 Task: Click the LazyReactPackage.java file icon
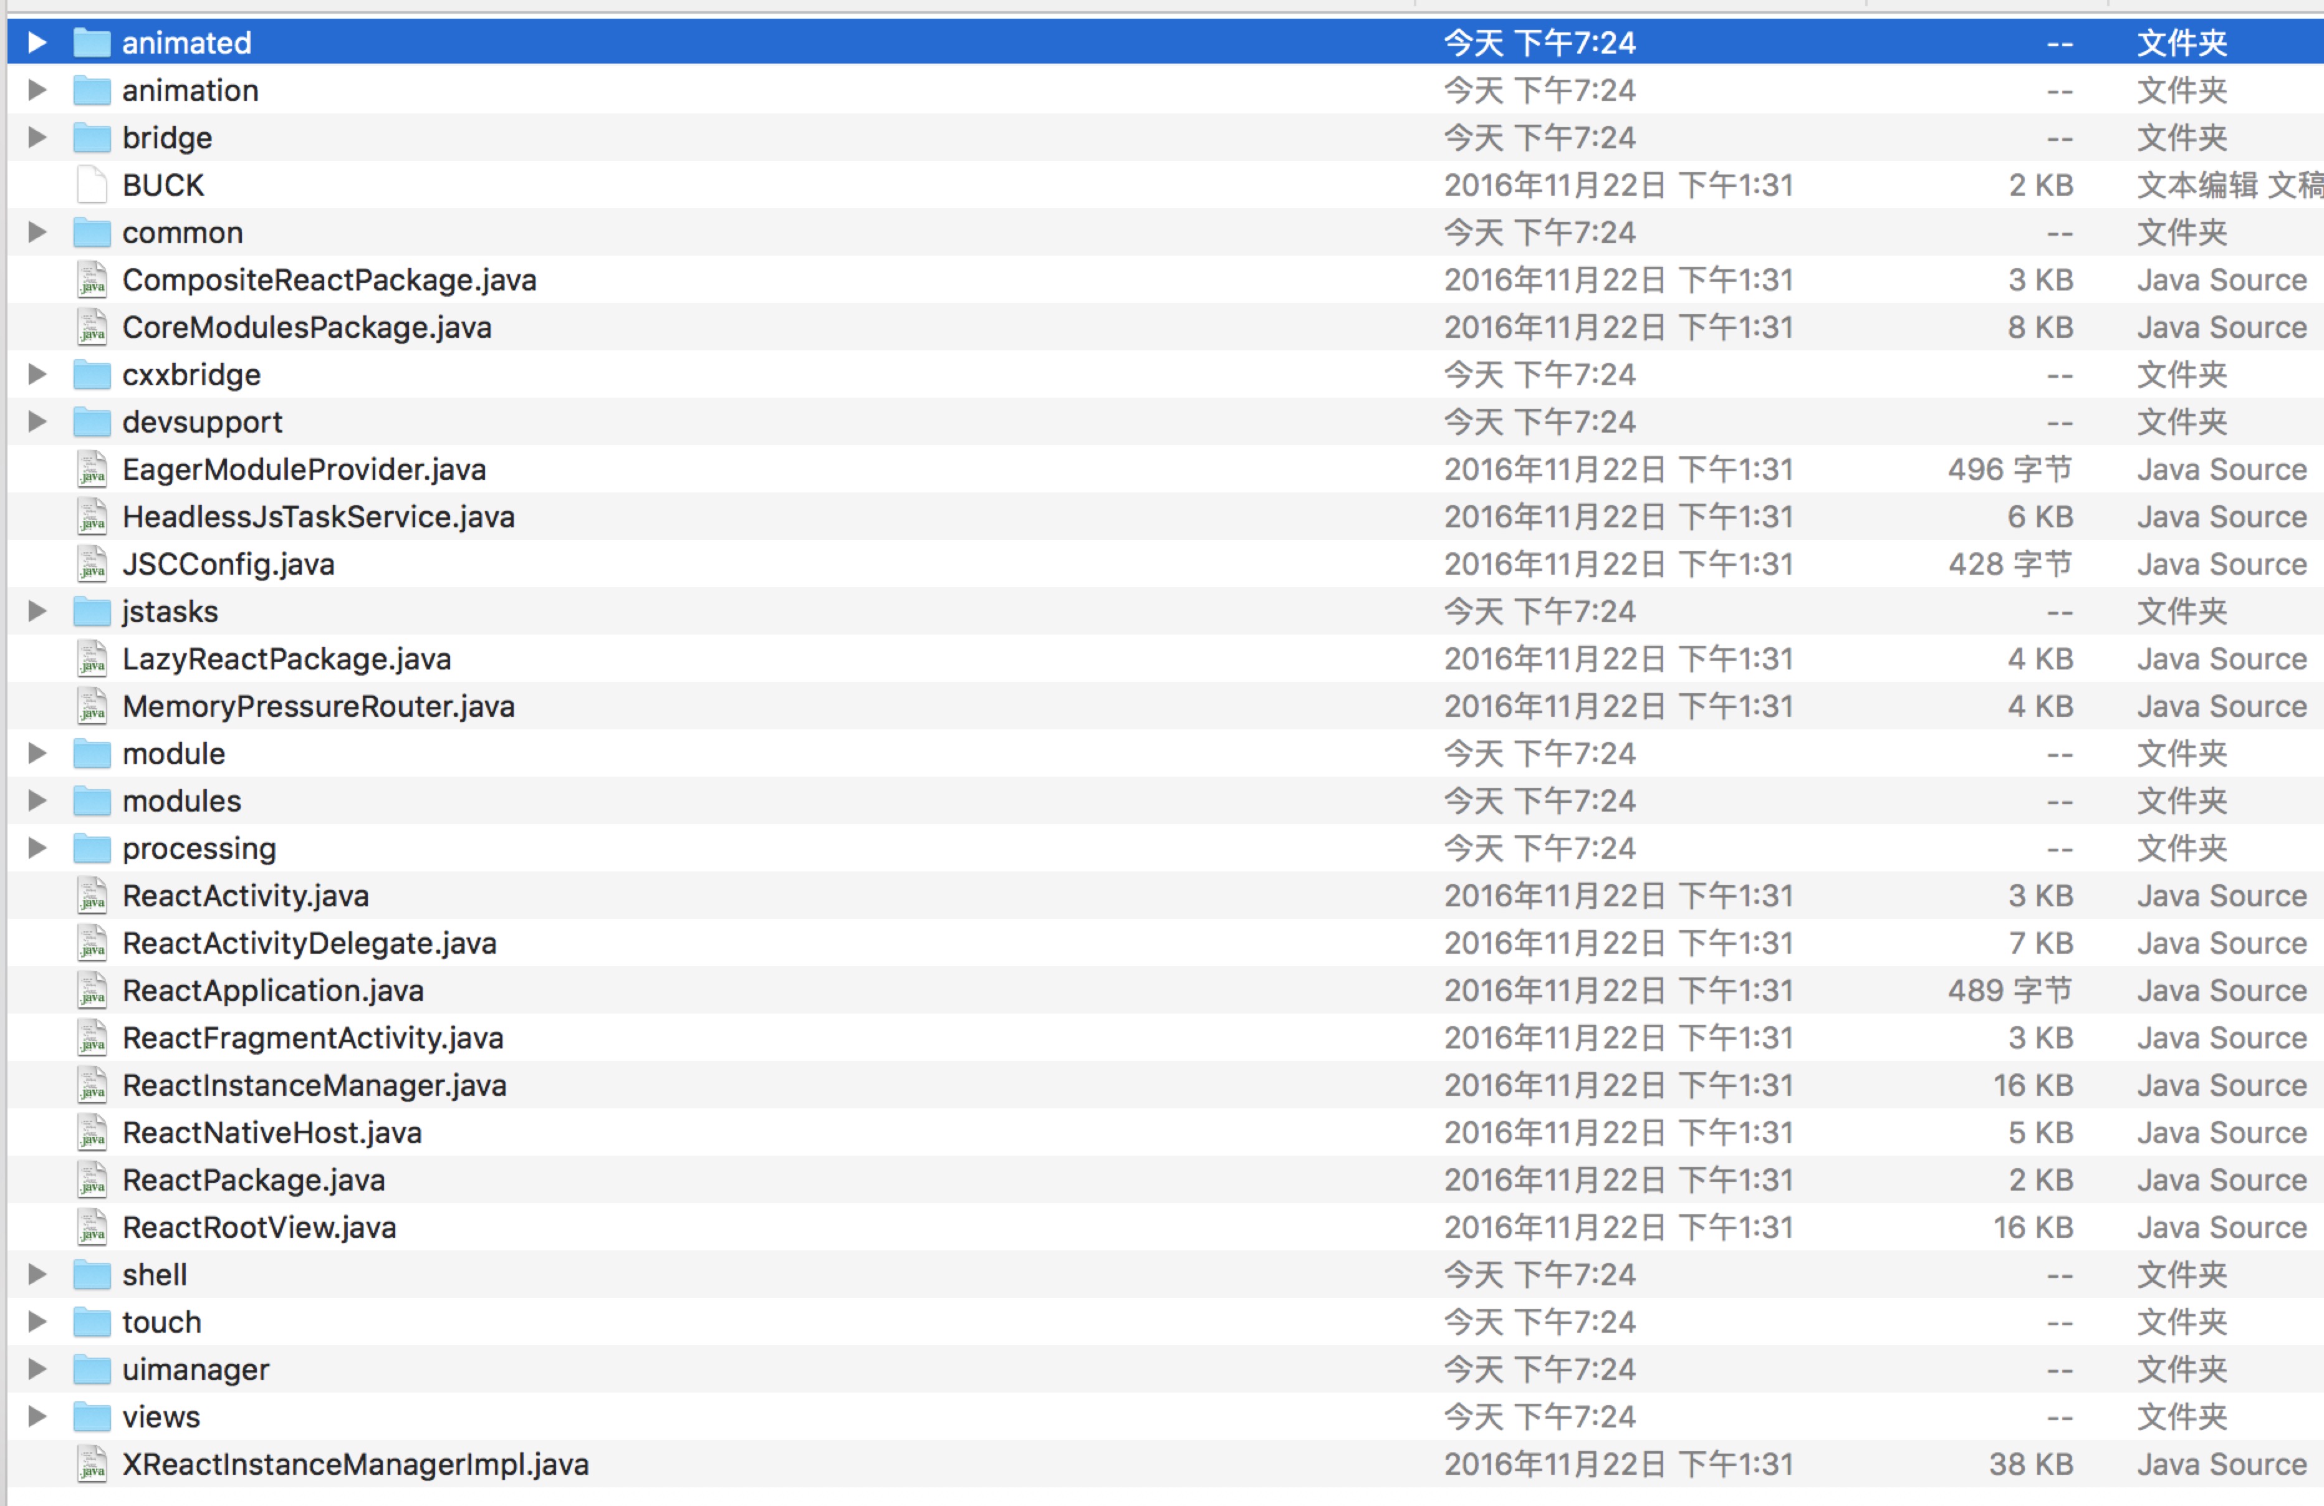coord(92,658)
